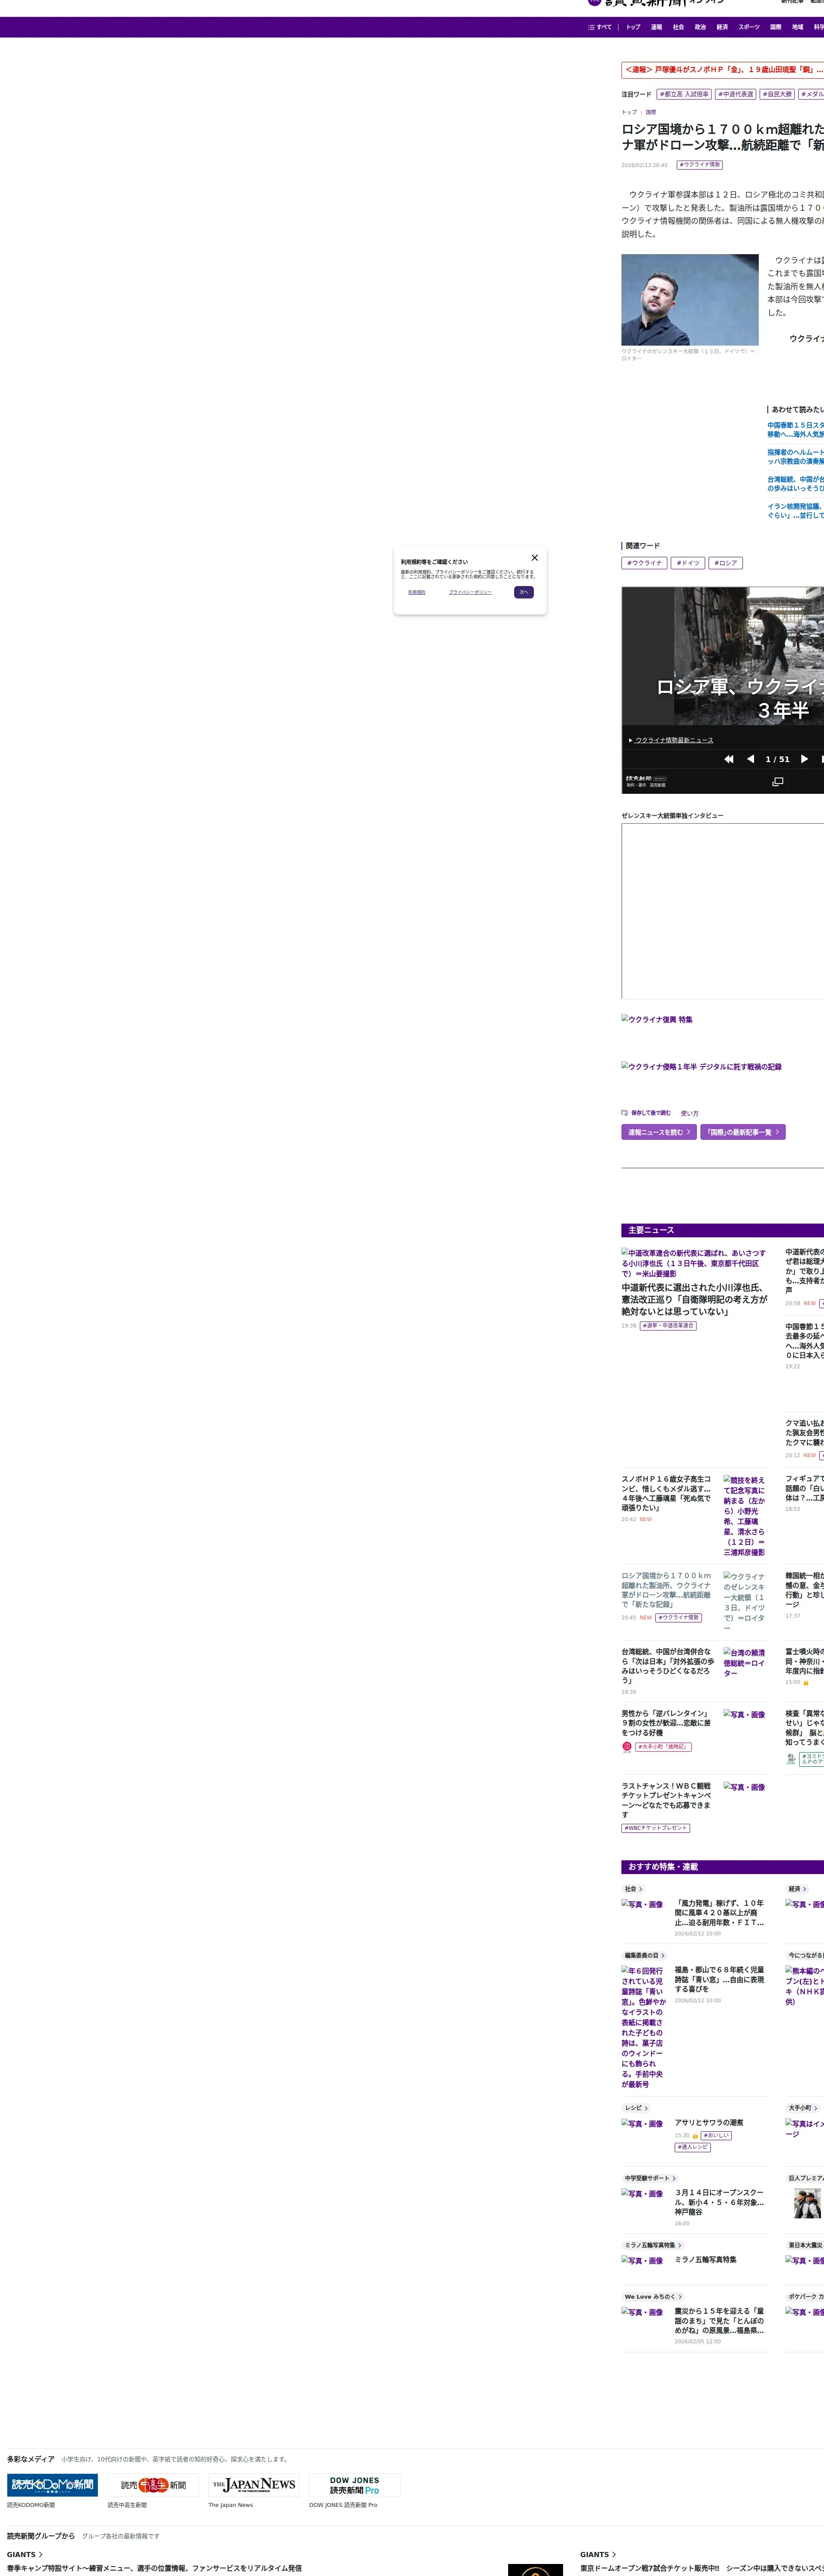This screenshot has height=2576, width=824.
Task: Click the 読売KODOMO新聞 logo
Action: point(52,2485)
